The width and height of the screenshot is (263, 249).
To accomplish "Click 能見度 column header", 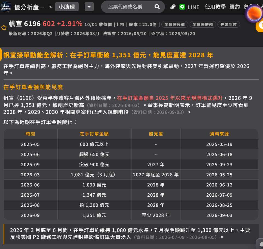I will [156, 134].
